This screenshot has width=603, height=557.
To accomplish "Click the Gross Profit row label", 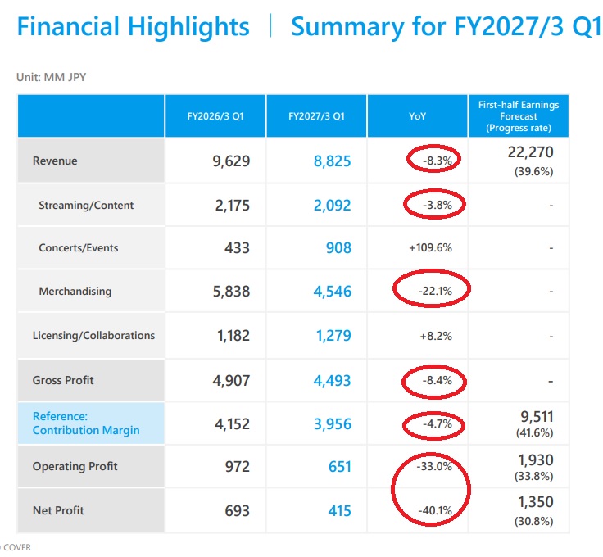I will click(63, 380).
